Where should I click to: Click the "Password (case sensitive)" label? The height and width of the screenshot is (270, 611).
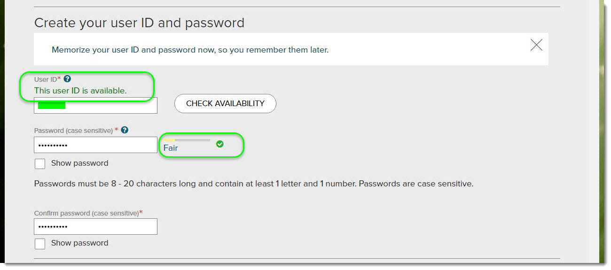[73, 131]
